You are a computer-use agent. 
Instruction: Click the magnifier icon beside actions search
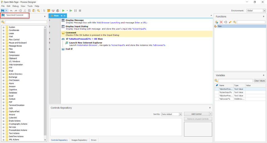(3, 22)
